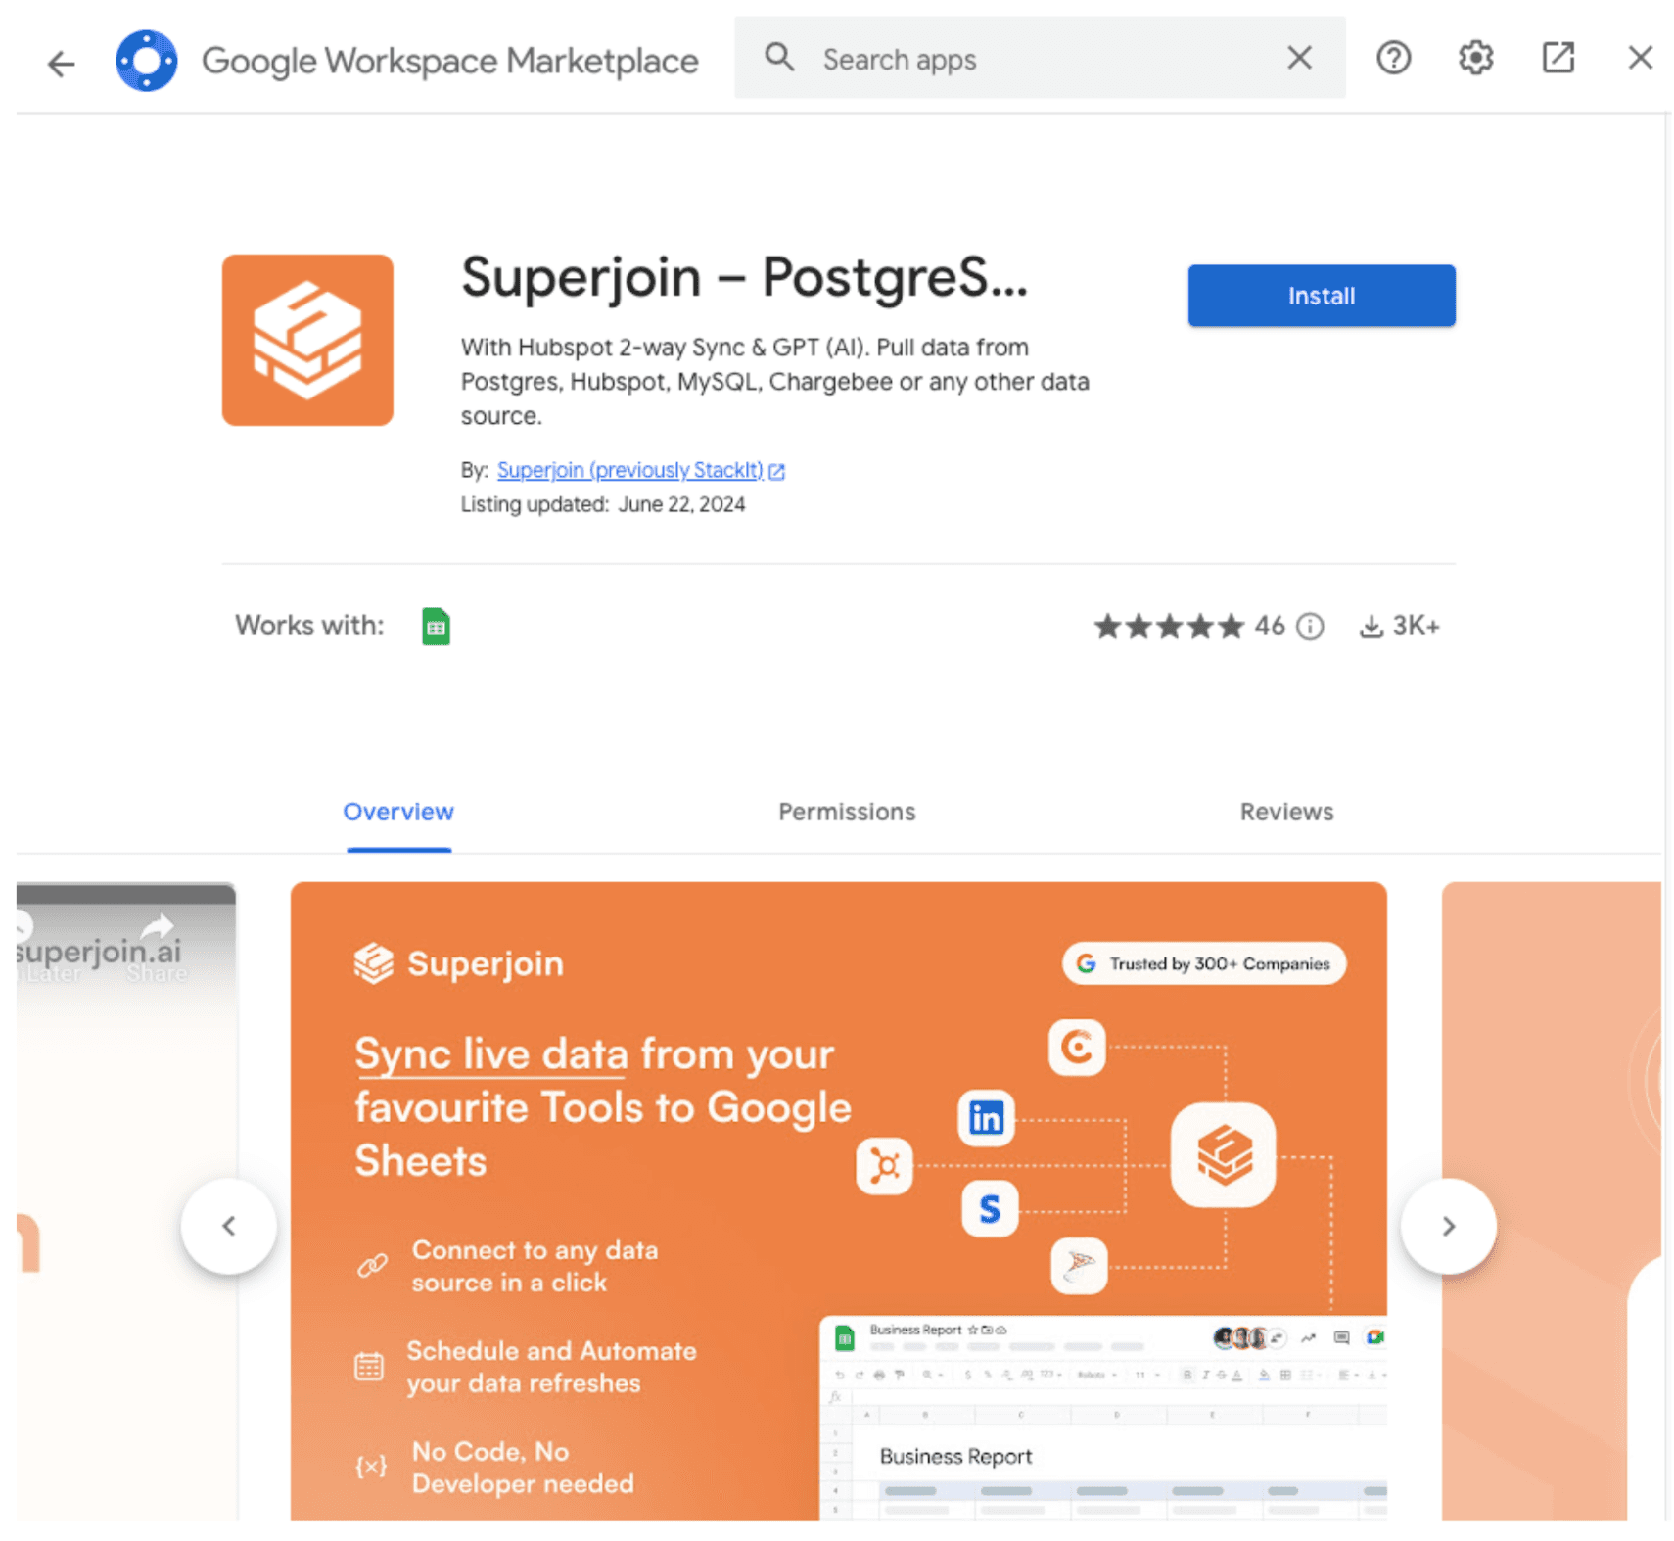Click the link chain icon in banner
The image size is (1674, 1541).
point(372,1265)
